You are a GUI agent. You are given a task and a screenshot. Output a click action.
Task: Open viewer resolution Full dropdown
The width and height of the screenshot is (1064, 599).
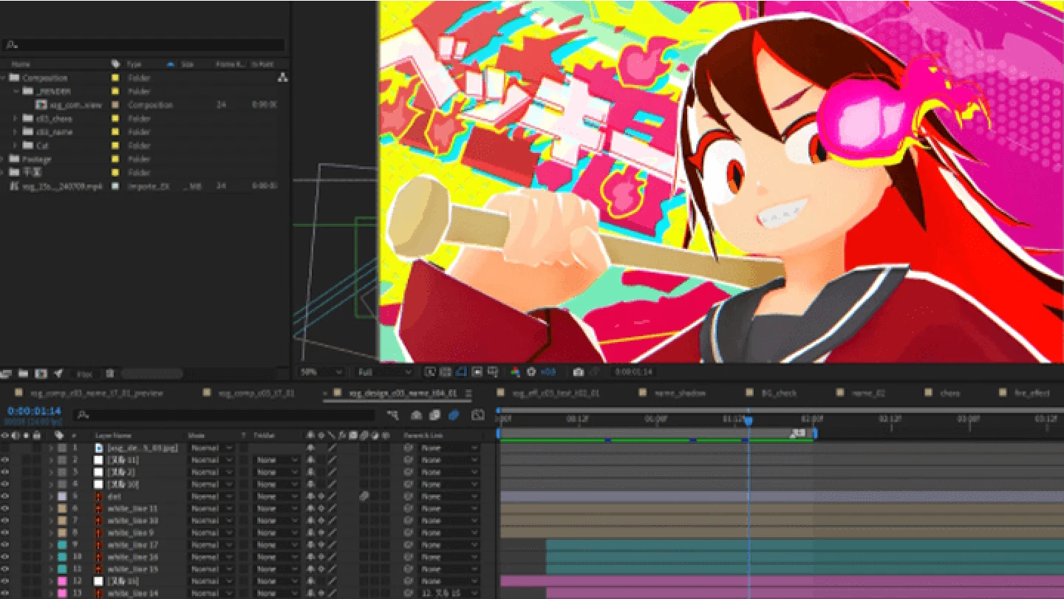[x=383, y=372]
